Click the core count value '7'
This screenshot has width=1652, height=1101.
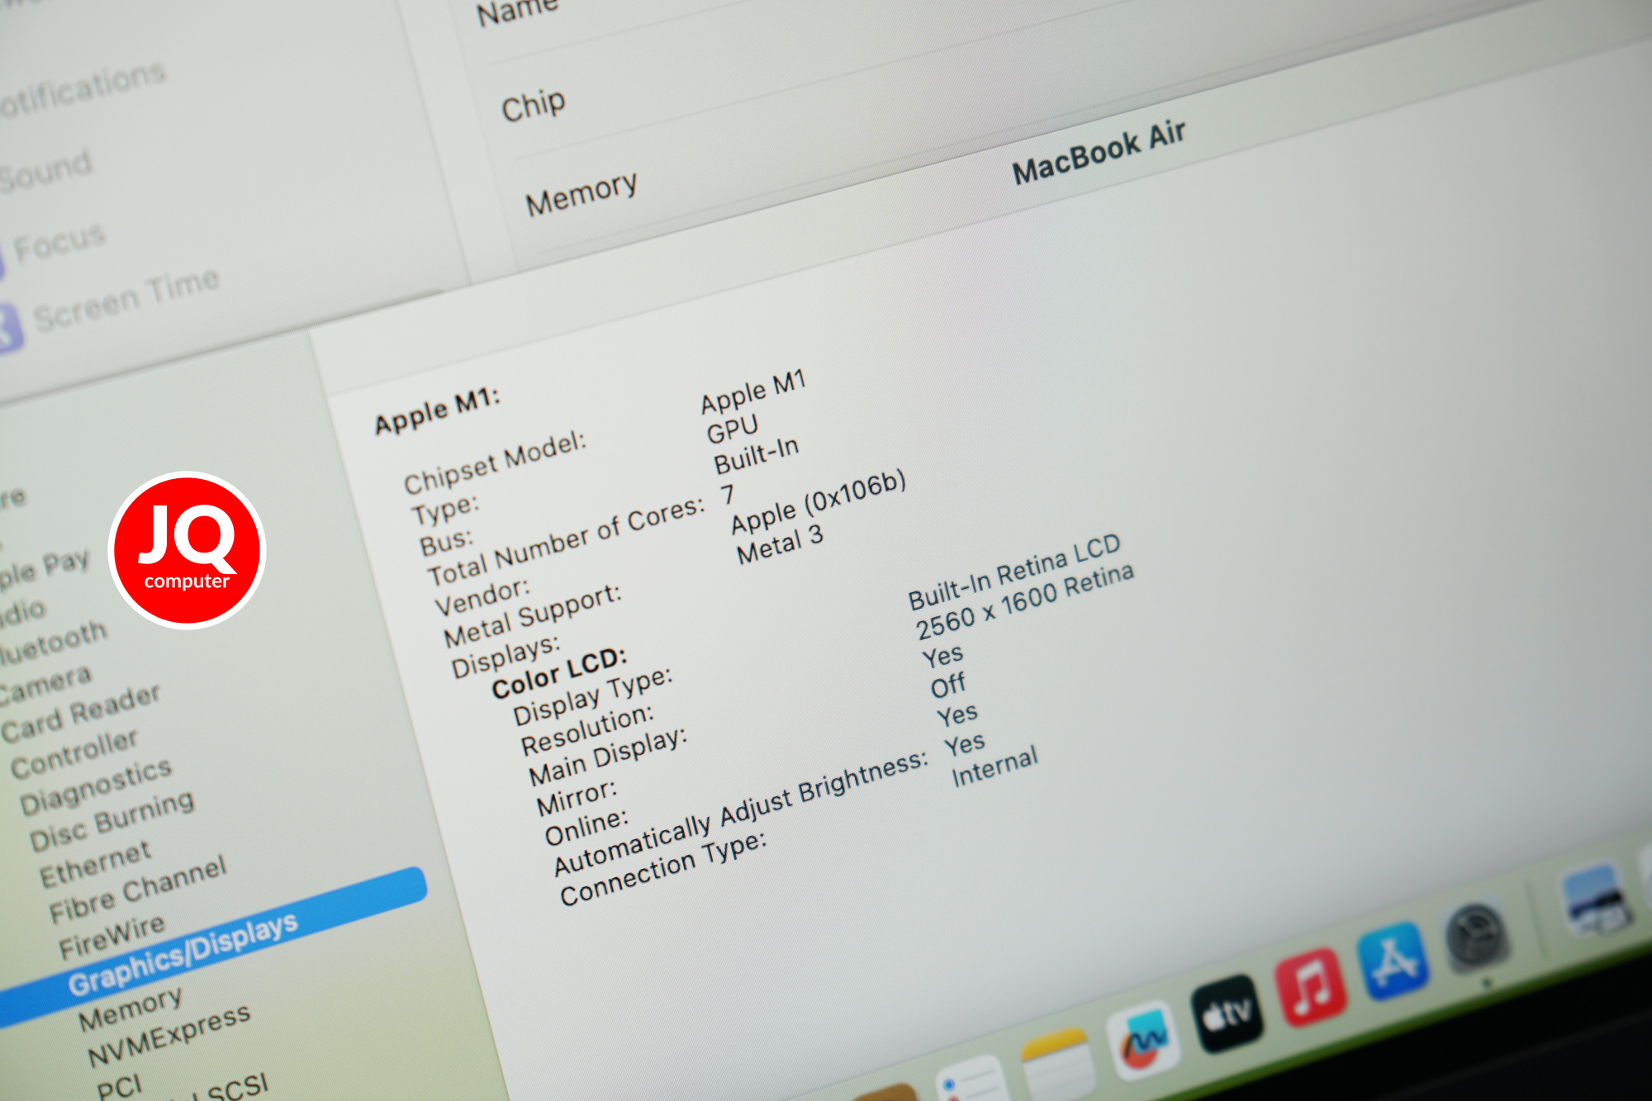coord(727,495)
